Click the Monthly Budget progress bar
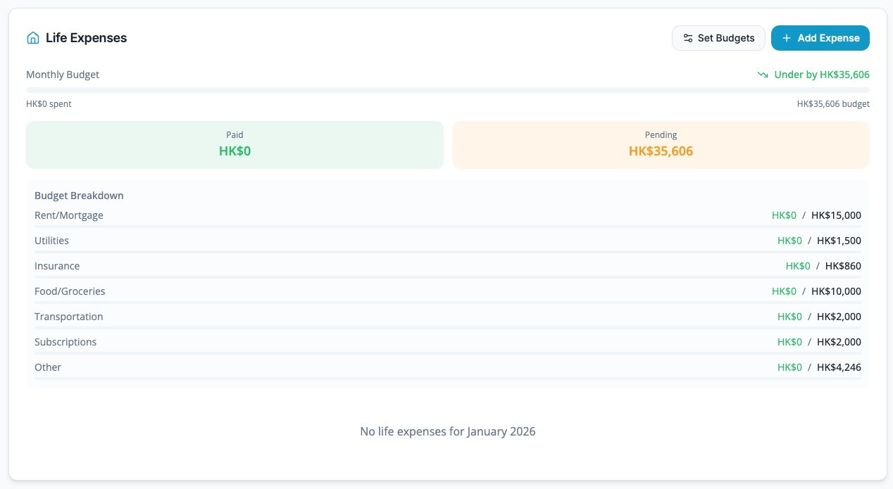 click(x=448, y=90)
